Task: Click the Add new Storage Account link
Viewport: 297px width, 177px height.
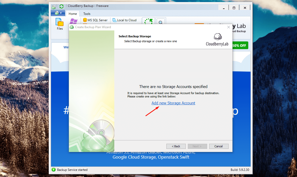Action: tap(173, 103)
